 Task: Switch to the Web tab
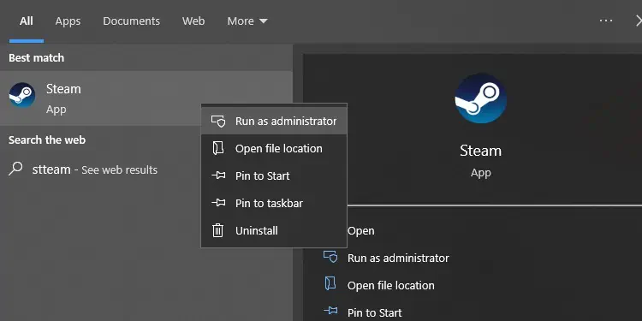(193, 21)
